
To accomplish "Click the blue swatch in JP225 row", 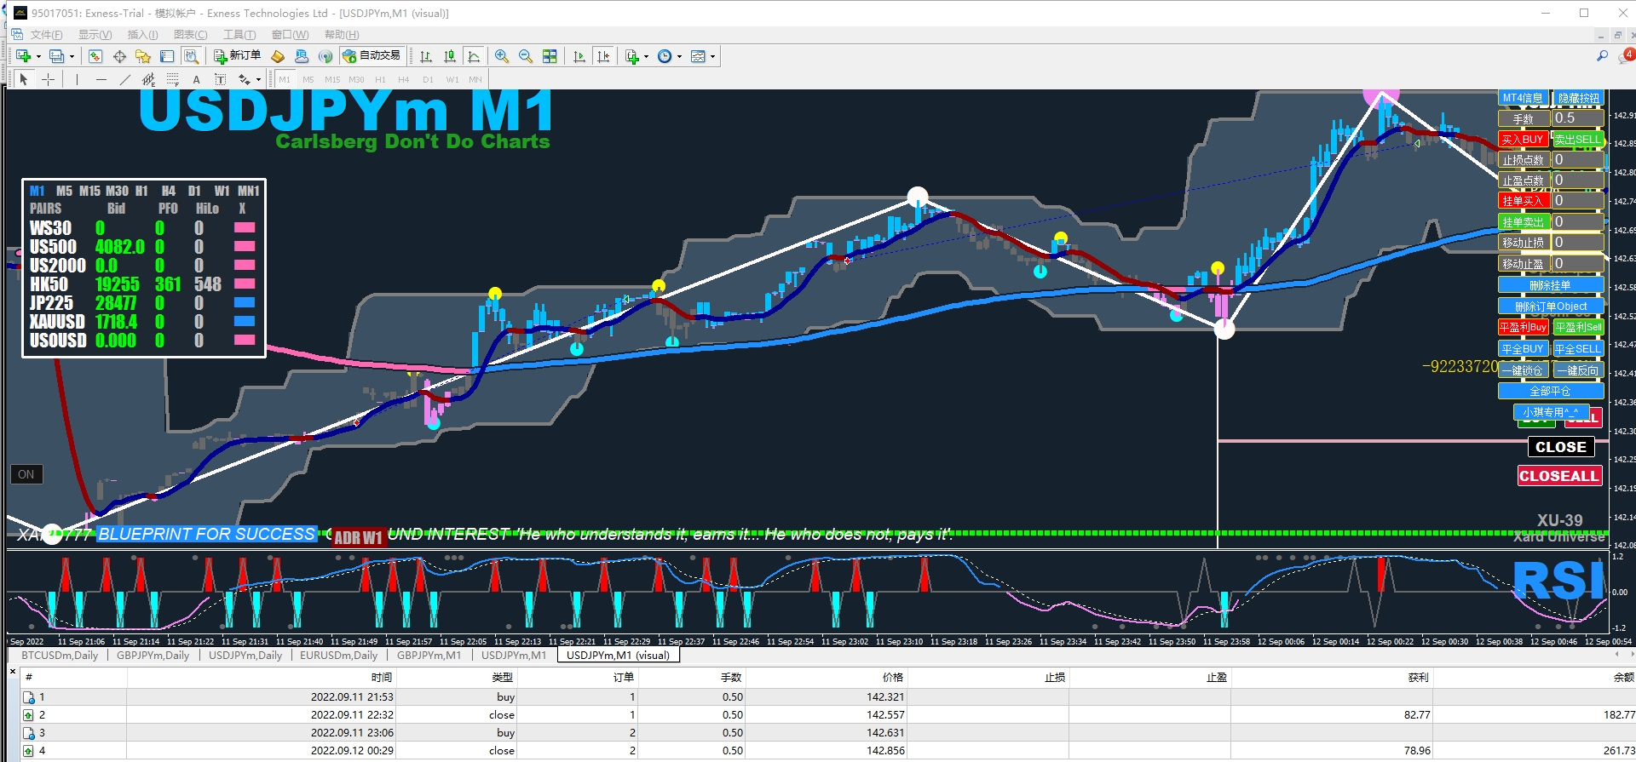I will (x=245, y=302).
